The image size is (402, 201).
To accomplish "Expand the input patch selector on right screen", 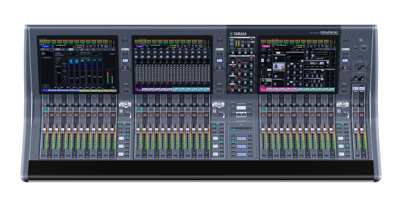I will pyautogui.click(x=277, y=49).
